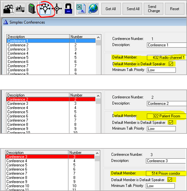Click Description column header in first list
The height and width of the screenshot is (191, 187).
point(38,37)
